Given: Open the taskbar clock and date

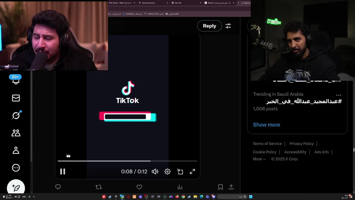Looking at the screenshot, I should click(x=9, y=197).
